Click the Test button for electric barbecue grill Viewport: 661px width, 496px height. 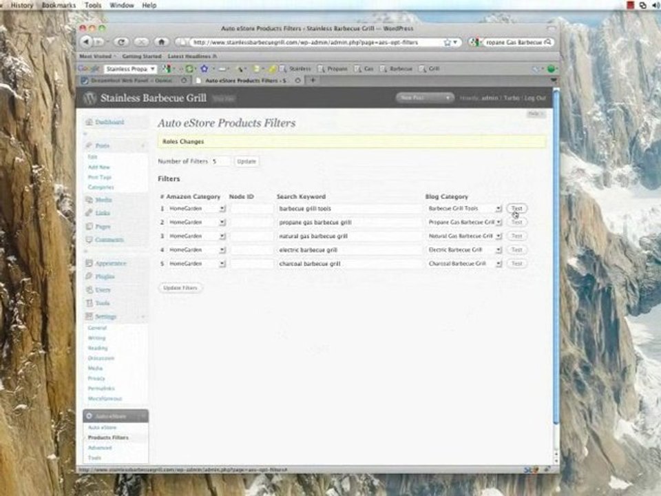click(517, 249)
